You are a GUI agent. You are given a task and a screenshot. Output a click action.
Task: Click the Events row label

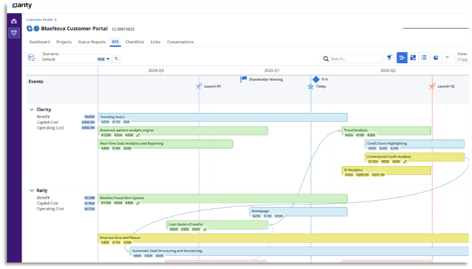[36, 82]
